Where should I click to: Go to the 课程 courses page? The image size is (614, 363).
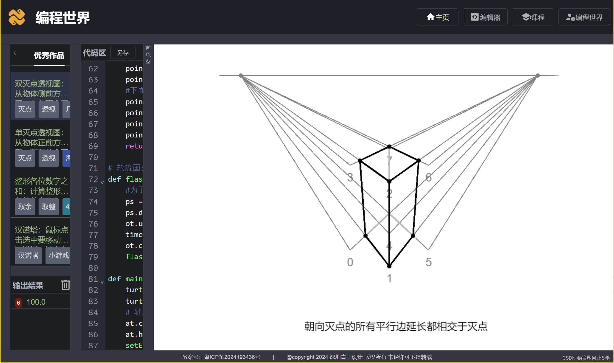click(x=533, y=17)
